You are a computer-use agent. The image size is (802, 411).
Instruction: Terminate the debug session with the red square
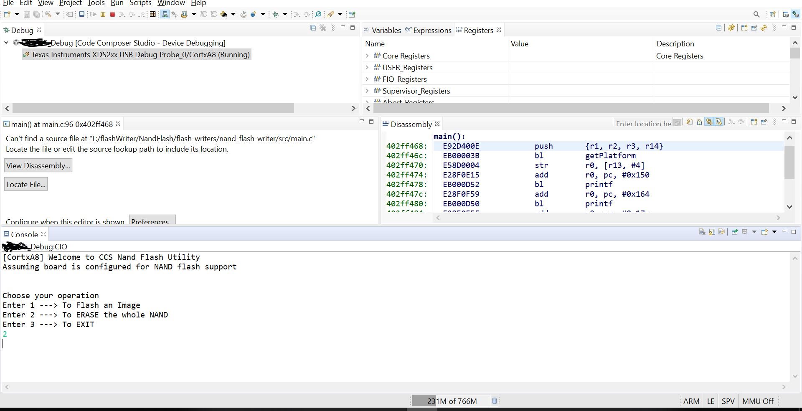coord(112,14)
